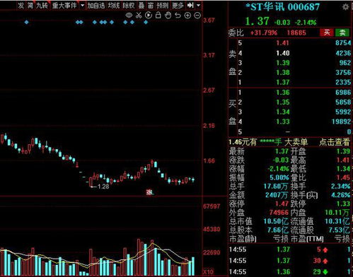Click the circular replay playback icon
Image resolution: width=353 pixels, height=277 pixels.
[149, 16]
